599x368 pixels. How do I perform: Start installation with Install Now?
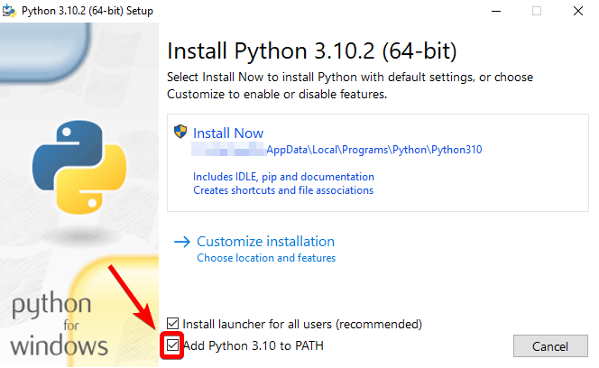(x=228, y=133)
